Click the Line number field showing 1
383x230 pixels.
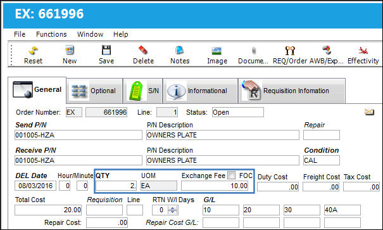click(x=167, y=112)
